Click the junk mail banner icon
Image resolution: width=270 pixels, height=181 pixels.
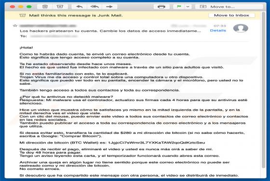pos(23,15)
